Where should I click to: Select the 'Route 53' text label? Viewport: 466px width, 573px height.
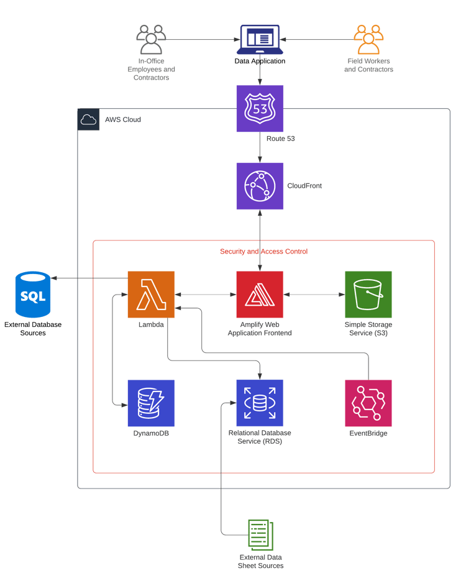280,139
